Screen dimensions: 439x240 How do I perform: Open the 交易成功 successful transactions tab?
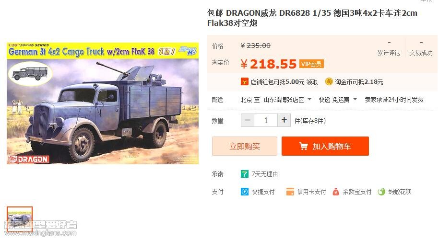(421, 48)
